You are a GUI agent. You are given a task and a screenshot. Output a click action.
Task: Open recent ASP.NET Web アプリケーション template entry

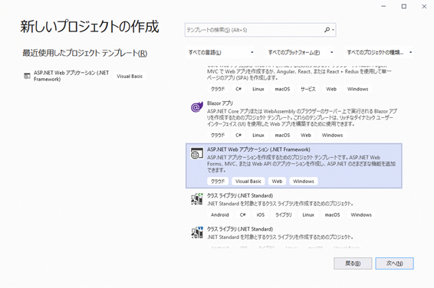coord(84,76)
